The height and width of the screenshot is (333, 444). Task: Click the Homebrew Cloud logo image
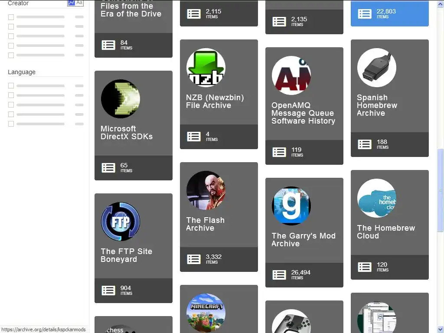(x=377, y=198)
